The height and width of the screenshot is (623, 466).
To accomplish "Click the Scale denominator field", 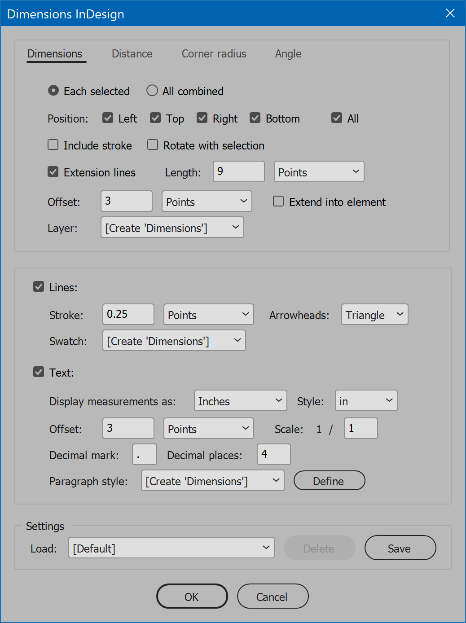I will click(x=361, y=428).
